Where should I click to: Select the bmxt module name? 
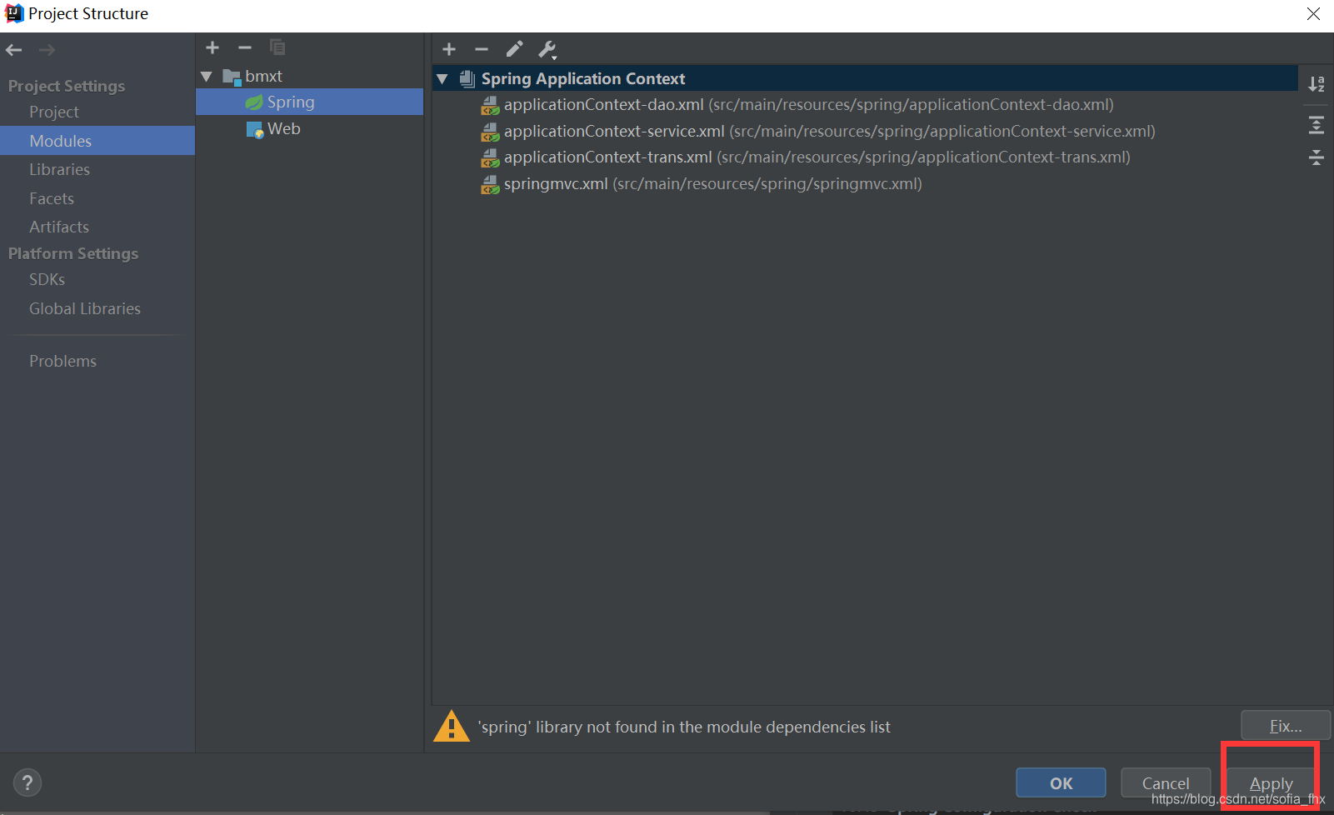[x=263, y=76]
